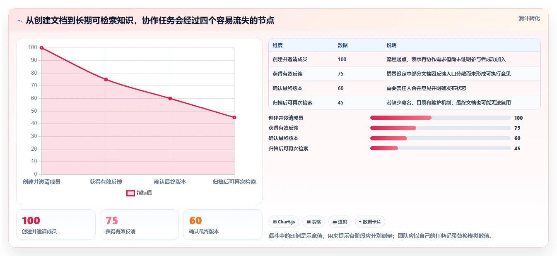Click the lightning icon beside the page title

coord(19,21)
